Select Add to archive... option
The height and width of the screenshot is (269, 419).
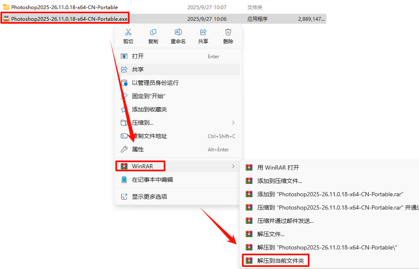point(279,181)
